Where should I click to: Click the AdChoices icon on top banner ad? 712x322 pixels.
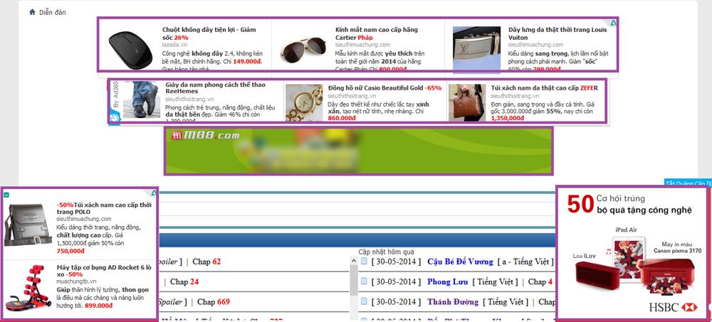613,23
